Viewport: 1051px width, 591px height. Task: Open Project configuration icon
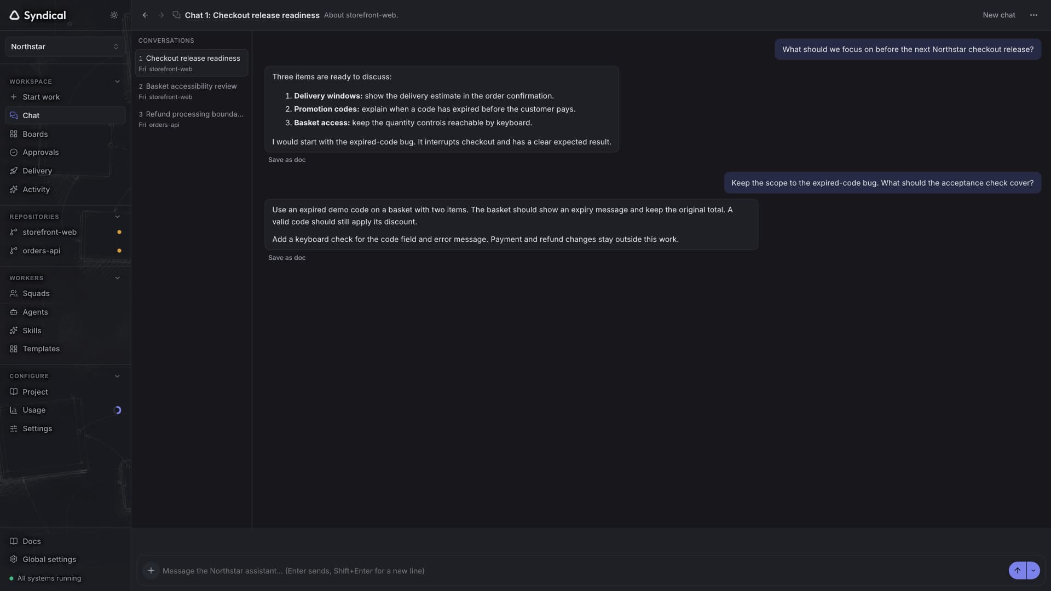(x=14, y=392)
